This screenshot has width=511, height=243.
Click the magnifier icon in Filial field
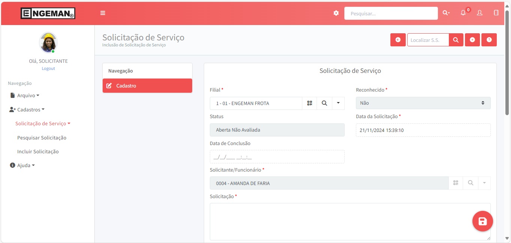click(x=324, y=103)
